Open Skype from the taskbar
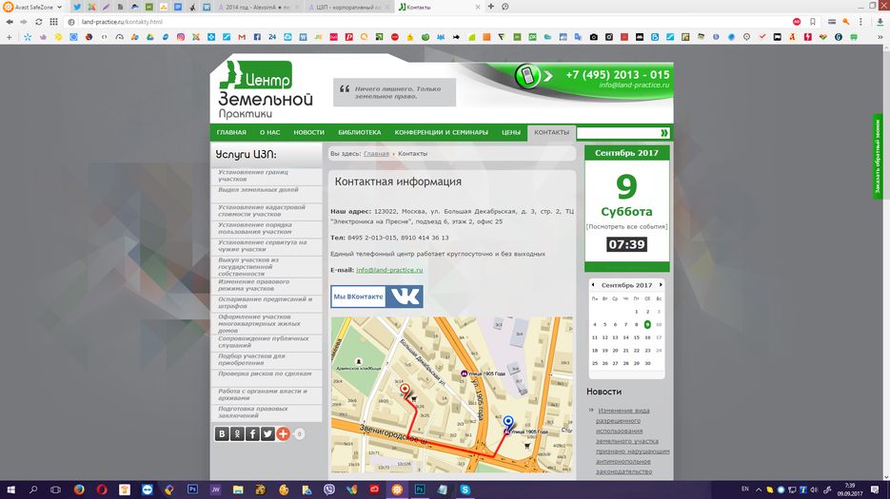This screenshot has height=499, width=890. [465, 489]
